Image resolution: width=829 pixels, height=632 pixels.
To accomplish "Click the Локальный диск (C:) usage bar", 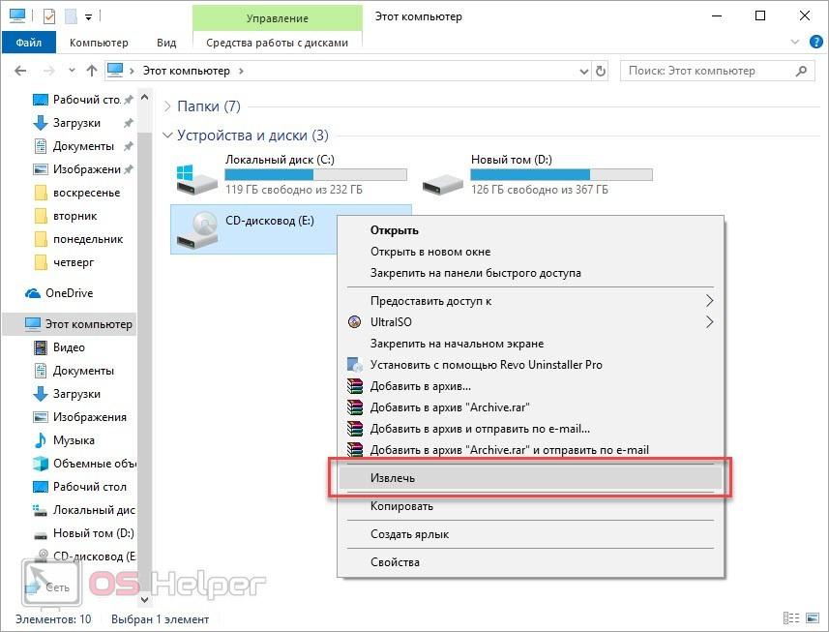I will tap(315, 174).
